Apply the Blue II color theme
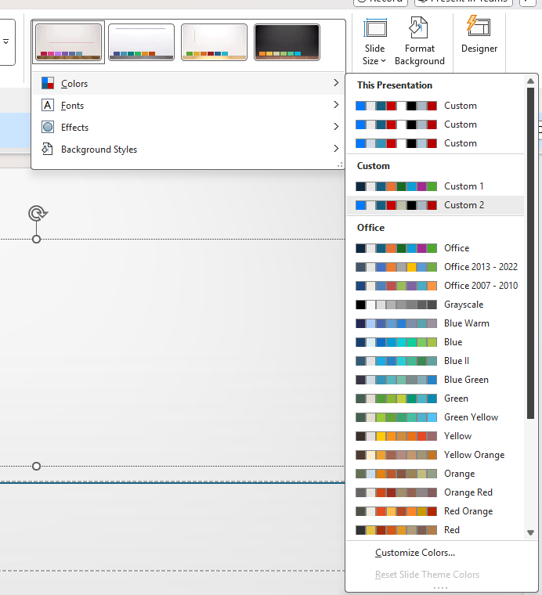This screenshot has width=542, height=595. click(x=435, y=361)
